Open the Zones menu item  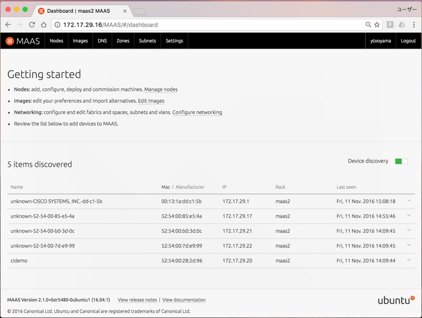123,41
